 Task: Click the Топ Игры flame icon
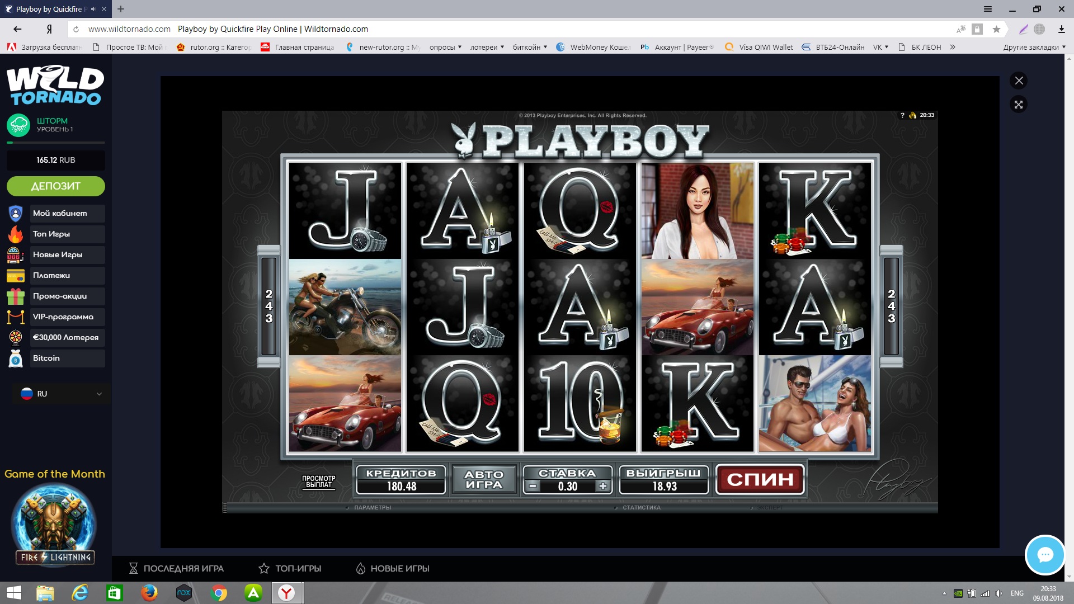pyautogui.click(x=16, y=234)
